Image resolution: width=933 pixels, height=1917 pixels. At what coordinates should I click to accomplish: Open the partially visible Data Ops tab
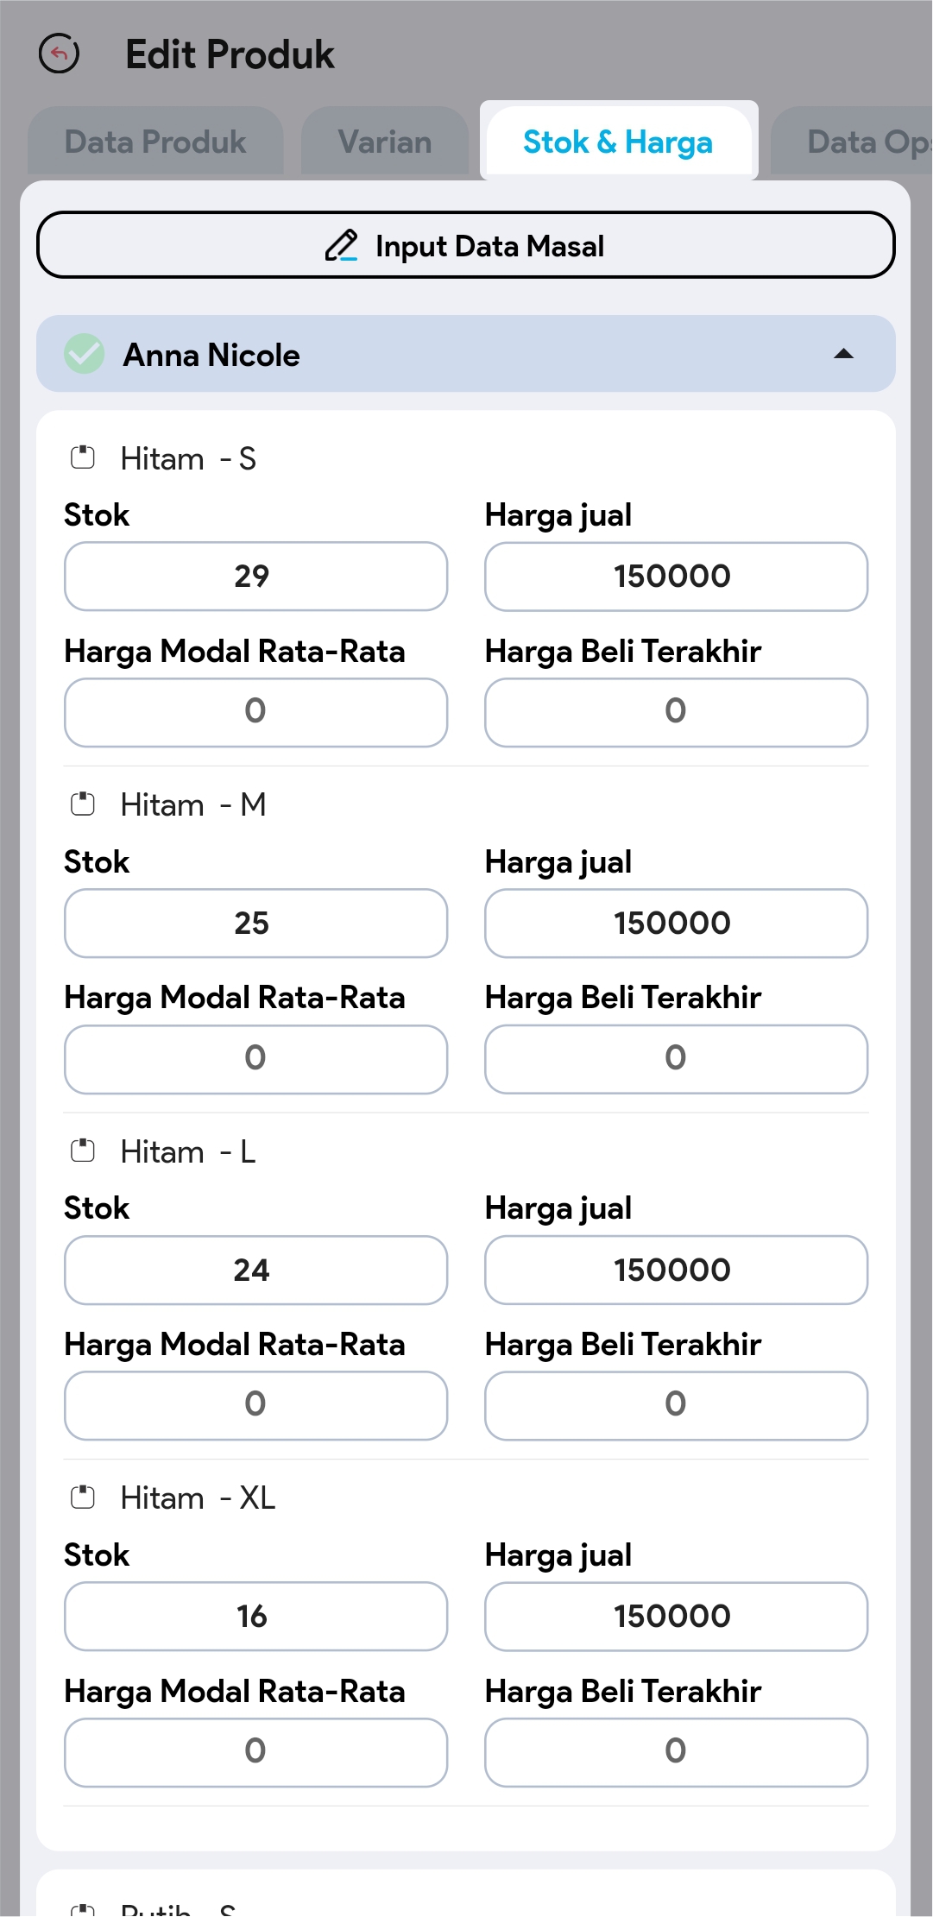click(x=863, y=142)
